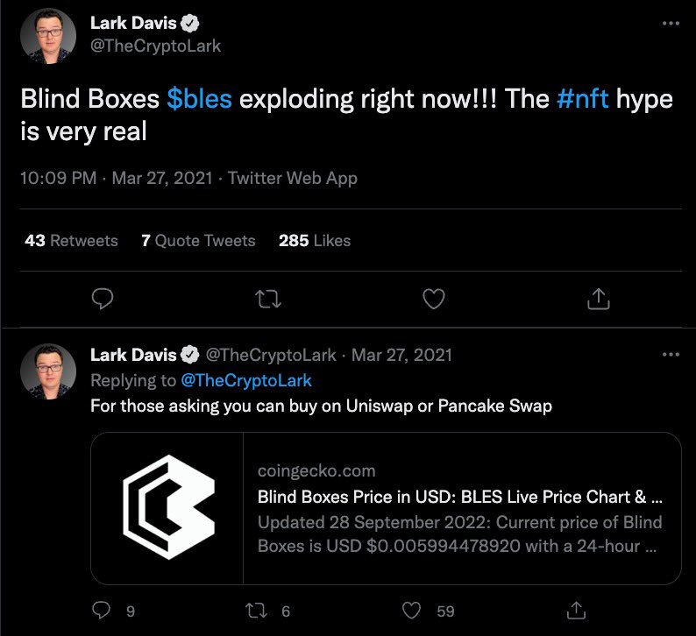Reply to the Uniswap reply tweet

click(103, 611)
